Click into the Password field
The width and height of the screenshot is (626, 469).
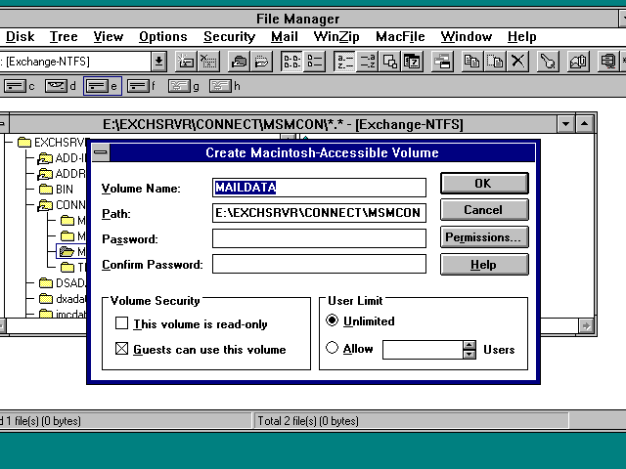[x=319, y=238]
